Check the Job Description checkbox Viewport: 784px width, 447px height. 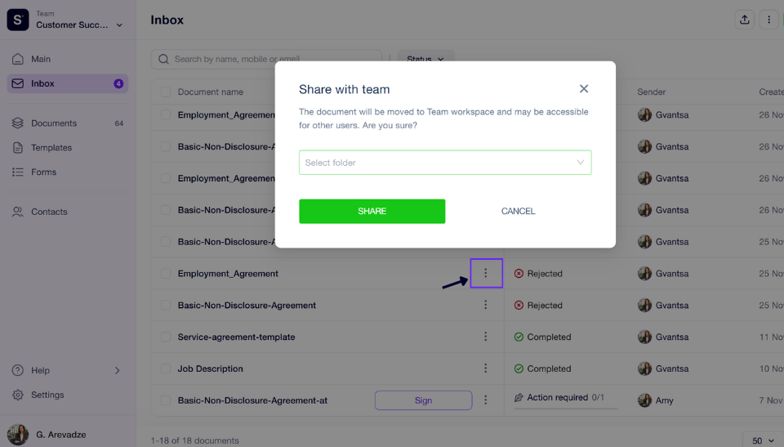[166, 369]
